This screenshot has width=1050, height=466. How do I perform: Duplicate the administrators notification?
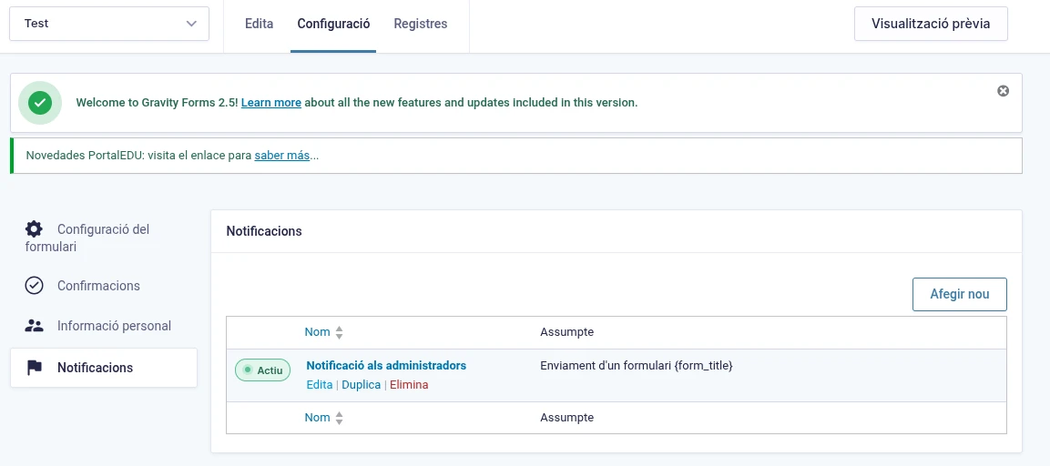[x=361, y=385]
